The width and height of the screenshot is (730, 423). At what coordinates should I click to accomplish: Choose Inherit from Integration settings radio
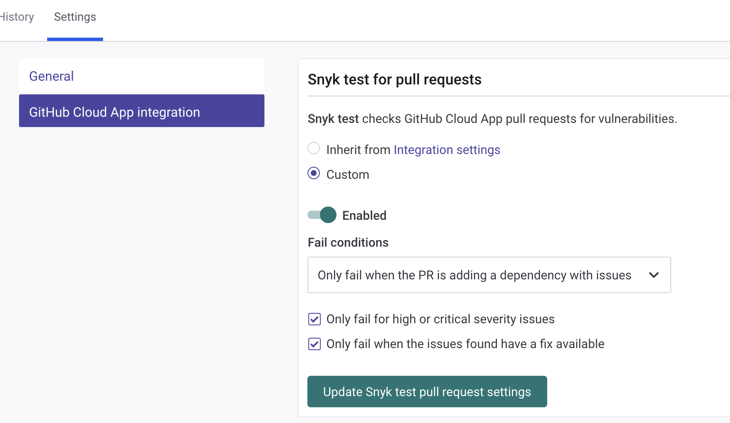click(x=314, y=148)
